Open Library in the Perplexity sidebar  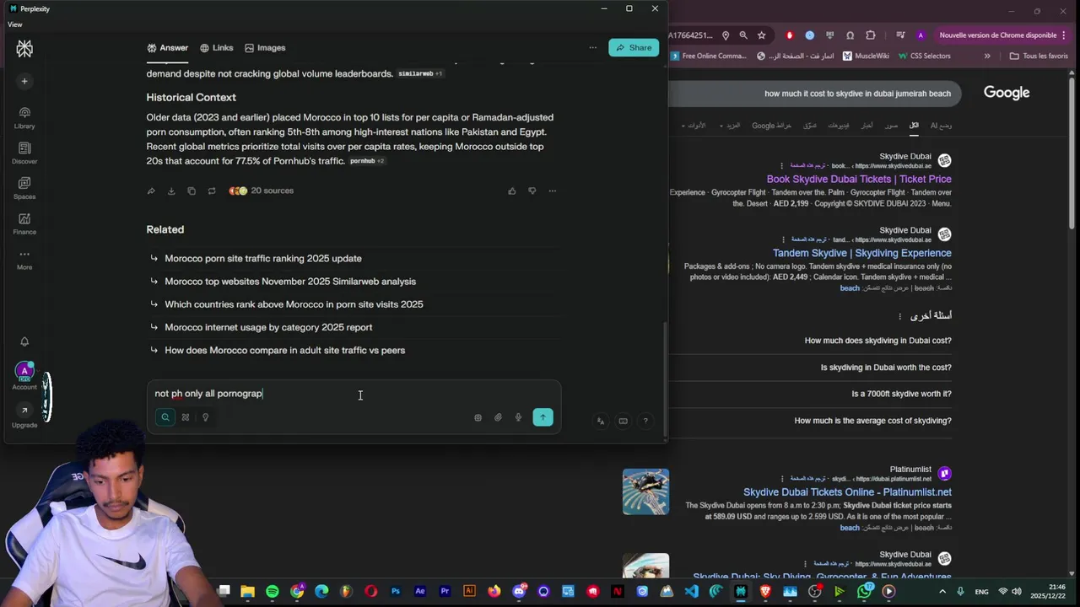[x=24, y=117]
